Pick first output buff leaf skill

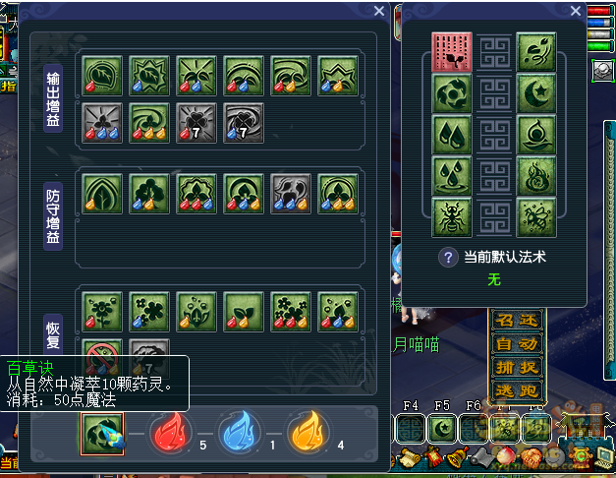[102, 76]
